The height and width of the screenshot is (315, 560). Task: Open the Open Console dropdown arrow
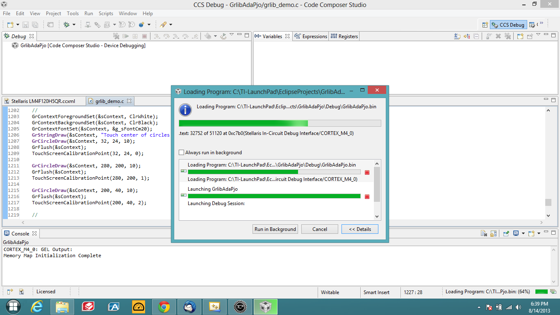click(x=538, y=233)
